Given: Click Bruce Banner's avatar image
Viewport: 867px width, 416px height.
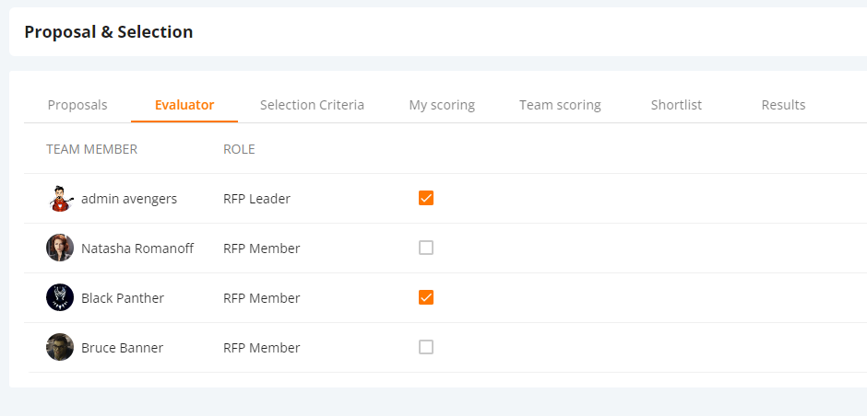Looking at the screenshot, I should pos(60,347).
